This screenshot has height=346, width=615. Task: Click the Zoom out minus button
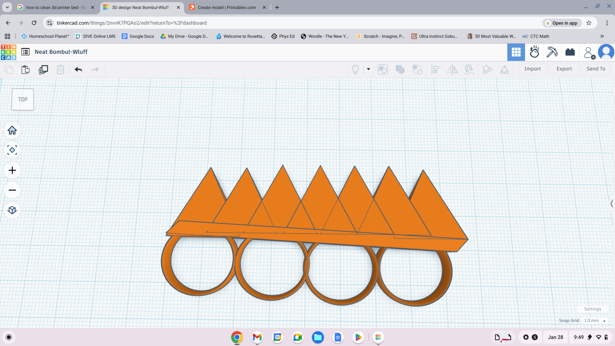[x=12, y=190]
